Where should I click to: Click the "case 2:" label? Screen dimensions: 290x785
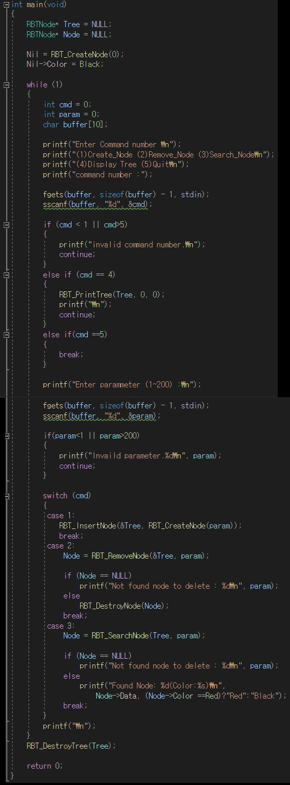click(x=61, y=546)
